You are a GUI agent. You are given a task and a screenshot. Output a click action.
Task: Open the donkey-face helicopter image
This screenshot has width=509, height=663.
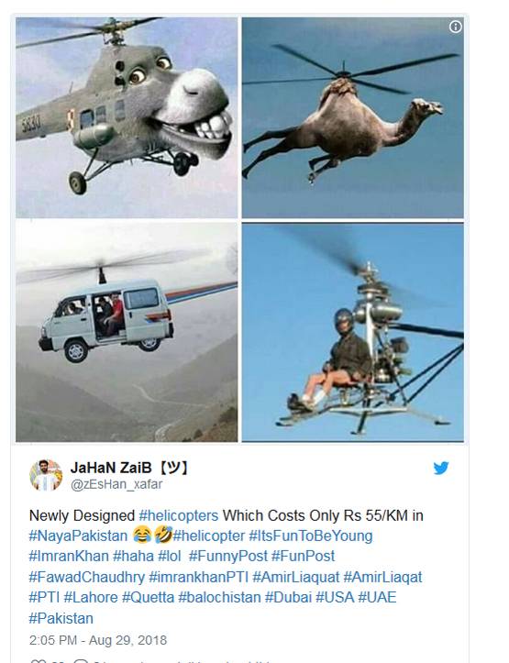[x=127, y=117]
